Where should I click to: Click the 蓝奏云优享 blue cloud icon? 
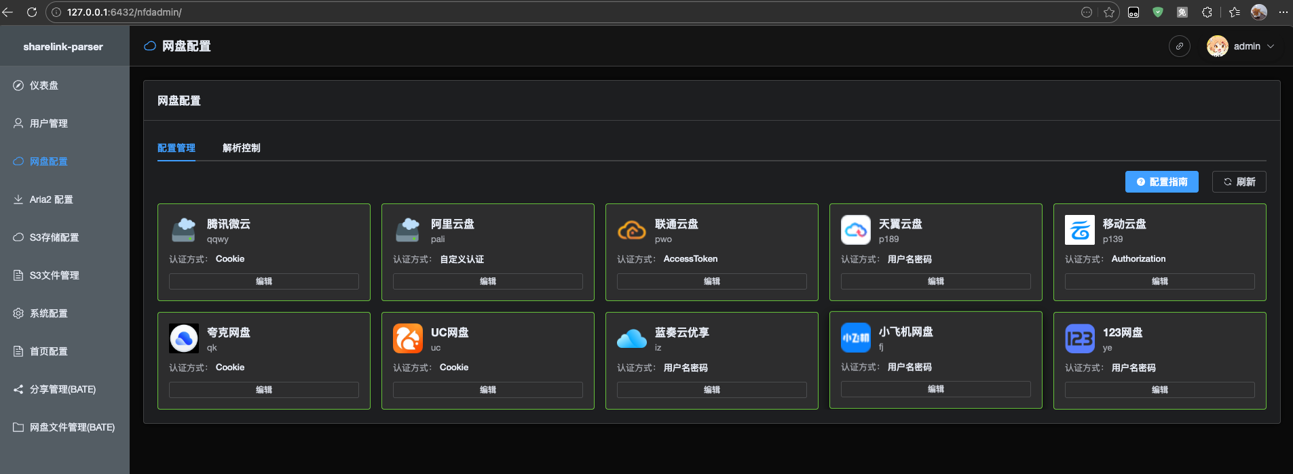[x=631, y=338]
